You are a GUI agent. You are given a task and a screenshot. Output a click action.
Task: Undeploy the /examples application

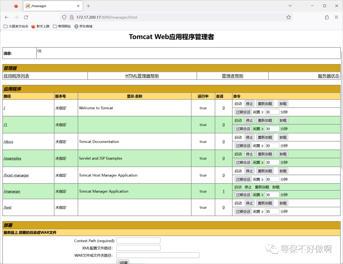pos(283,154)
